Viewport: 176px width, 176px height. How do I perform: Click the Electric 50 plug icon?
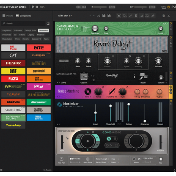112,92
